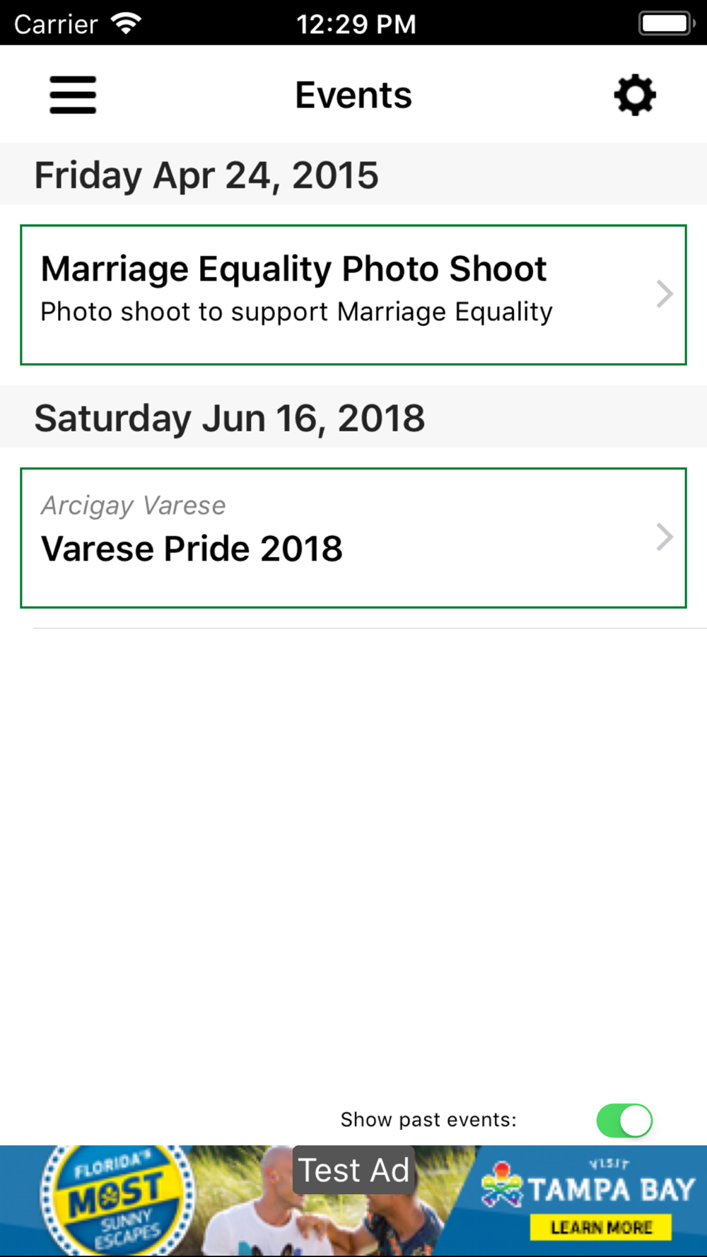Screen dimensions: 707x1257
Task: Tap the Test Ad label
Action: click(353, 1170)
